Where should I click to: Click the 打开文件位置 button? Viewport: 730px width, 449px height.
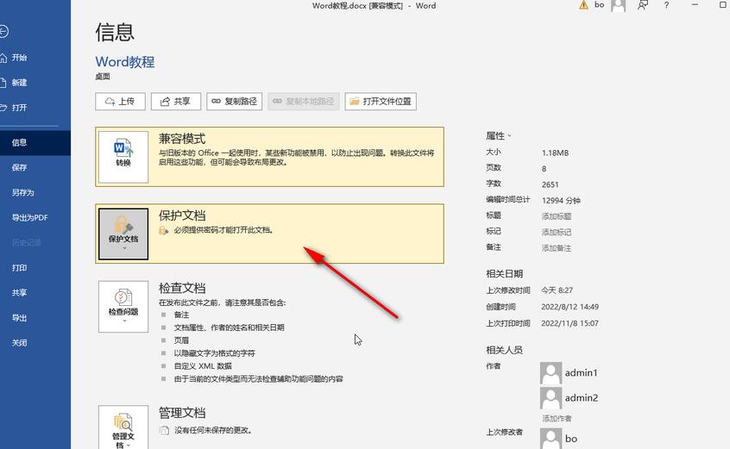[x=381, y=102]
